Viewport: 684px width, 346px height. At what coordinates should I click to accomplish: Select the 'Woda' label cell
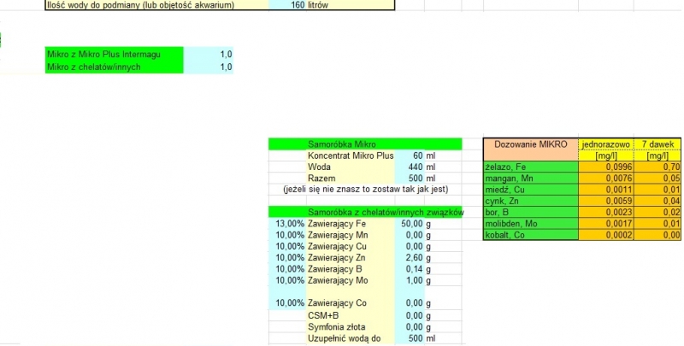pos(351,167)
